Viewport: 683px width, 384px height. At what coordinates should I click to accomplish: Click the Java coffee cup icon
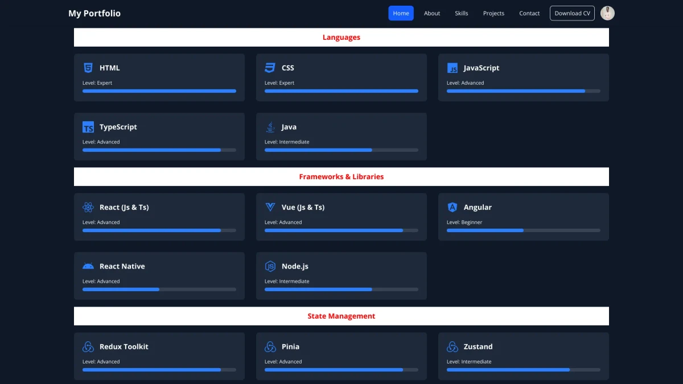[x=270, y=127]
